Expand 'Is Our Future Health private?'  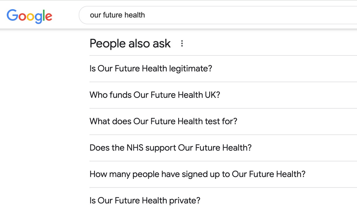(223, 201)
